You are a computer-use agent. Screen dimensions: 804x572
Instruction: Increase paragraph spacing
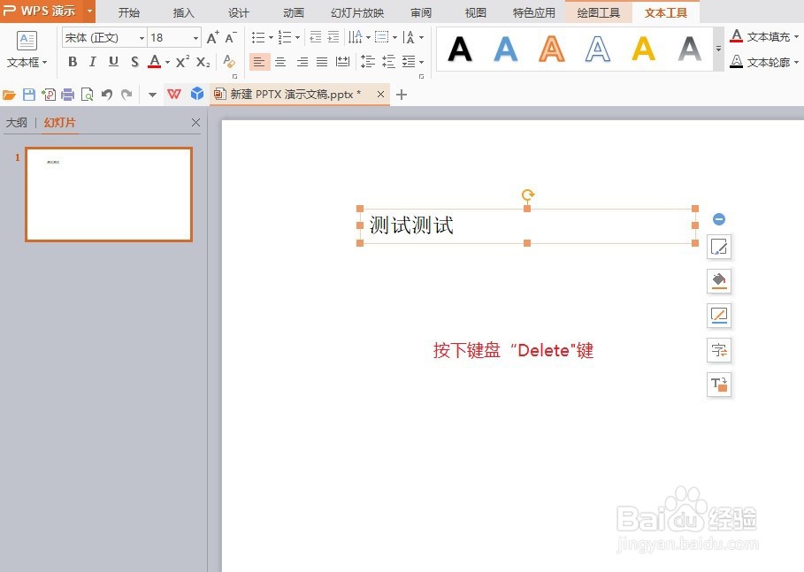[368, 62]
